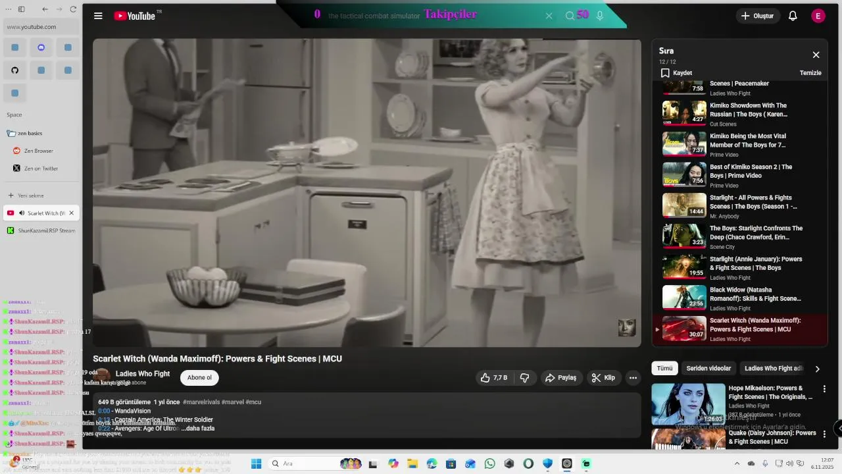Image resolution: width=842 pixels, height=474 pixels.
Task: Open the Ladies Who Fight channel name
Action: point(143,373)
